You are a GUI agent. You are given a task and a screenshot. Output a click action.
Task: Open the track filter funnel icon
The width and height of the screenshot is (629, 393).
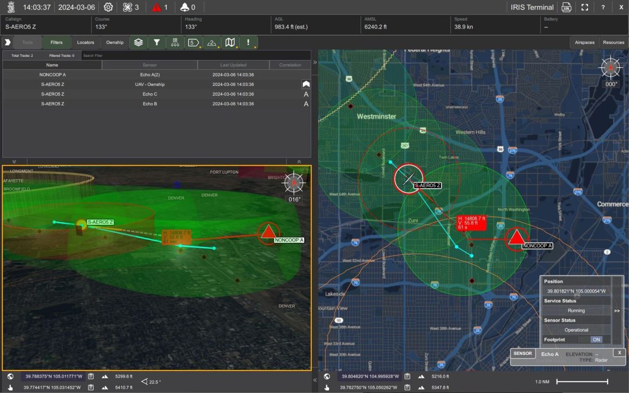pyautogui.click(x=156, y=42)
